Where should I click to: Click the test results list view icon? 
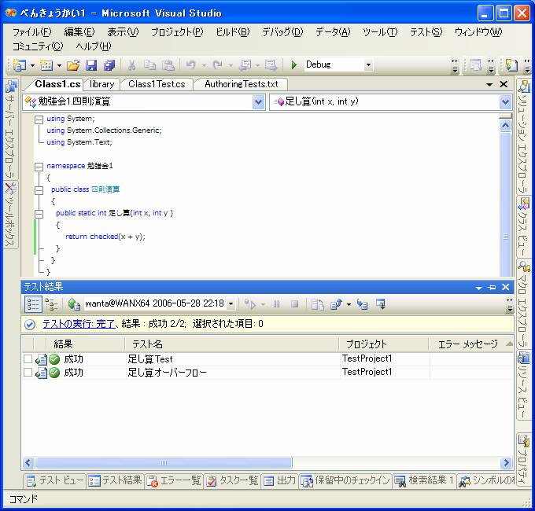point(33,303)
